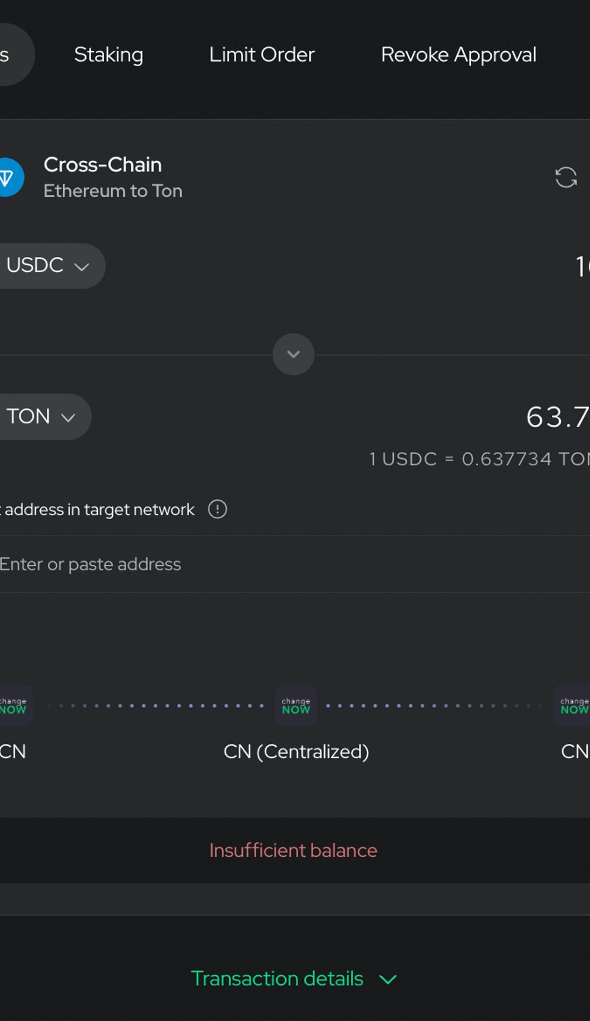590x1021 pixels.
Task: Click the Cross-Chain route title
Action: pos(103,165)
